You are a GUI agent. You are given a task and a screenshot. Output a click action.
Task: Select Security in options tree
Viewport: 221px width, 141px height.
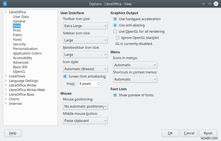pos(19,44)
